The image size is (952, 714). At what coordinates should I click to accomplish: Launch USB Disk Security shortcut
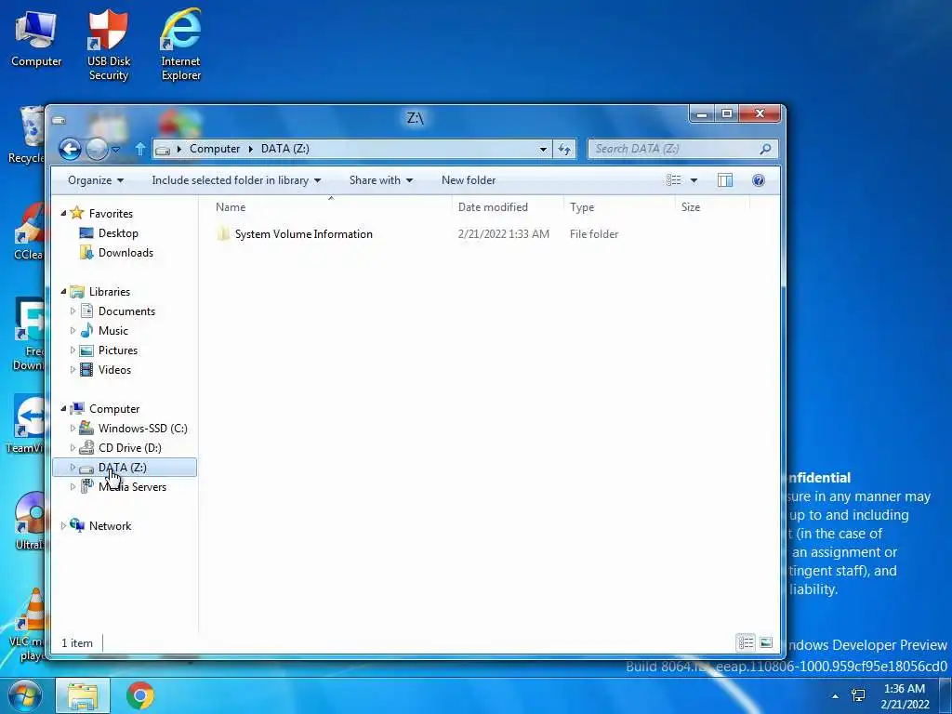coord(109,45)
